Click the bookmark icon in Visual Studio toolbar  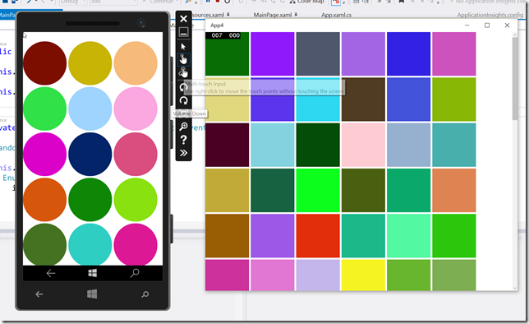402,2
